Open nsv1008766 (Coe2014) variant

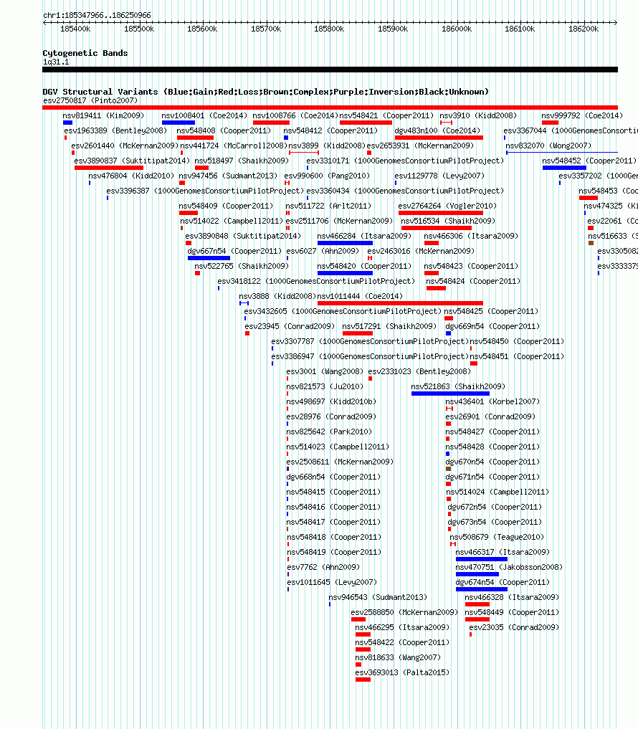tap(296, 115)
